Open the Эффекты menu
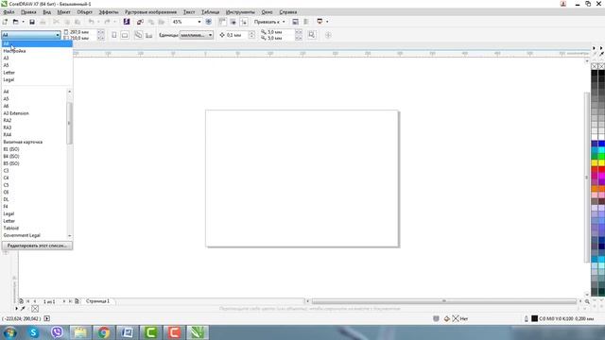This screenshot has height=340, width=605. point(109,12)
